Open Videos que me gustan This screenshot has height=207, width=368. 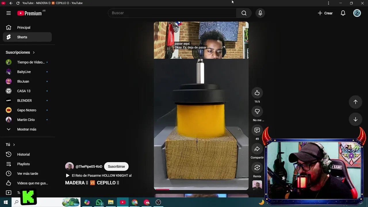pyautogui.click(x=27, y=183)
